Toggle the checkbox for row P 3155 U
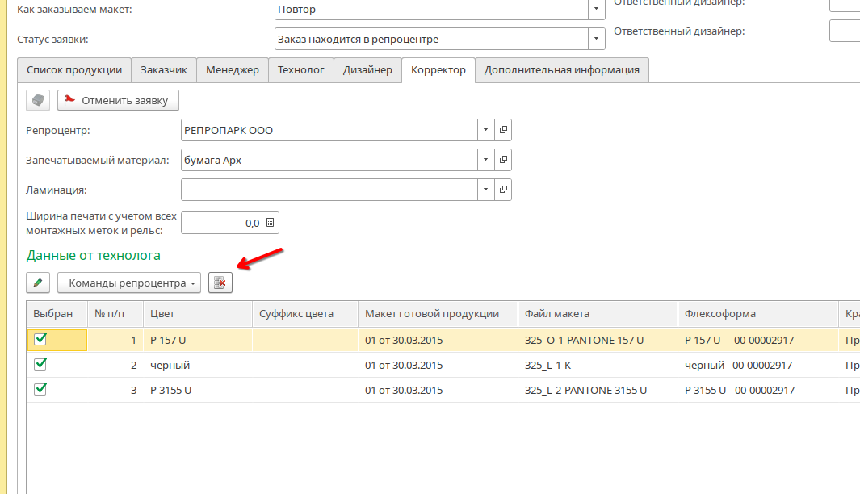860x494 pixels. coord(40,390)
